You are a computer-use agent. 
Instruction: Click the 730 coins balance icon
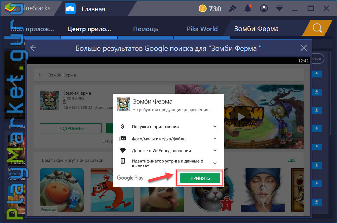tap(202, 9)
